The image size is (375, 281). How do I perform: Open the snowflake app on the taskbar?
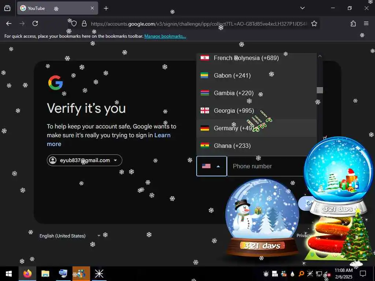coord(99,274)
